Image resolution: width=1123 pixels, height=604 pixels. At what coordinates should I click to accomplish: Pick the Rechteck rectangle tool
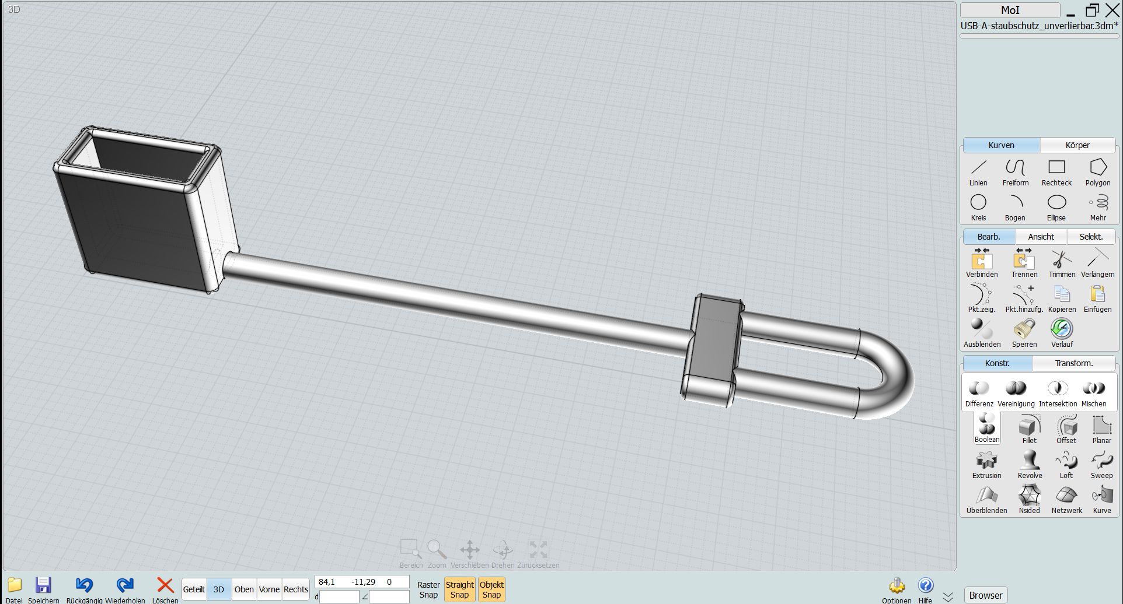pyautogui.click(x=1056, y=173)
